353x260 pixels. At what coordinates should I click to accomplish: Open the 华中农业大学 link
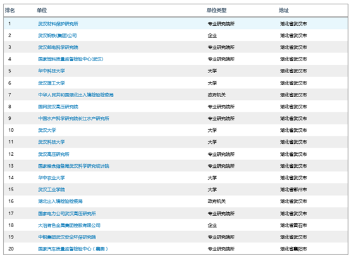pos(51,178)
